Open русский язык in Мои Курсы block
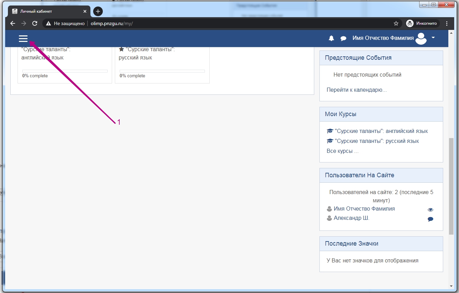459x293 pixels. click(x=377, y=141)
